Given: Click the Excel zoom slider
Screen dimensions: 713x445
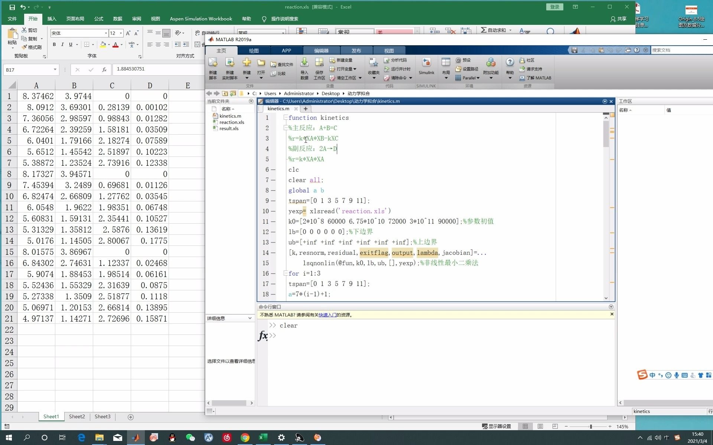Looking at the screenshot, I should coord(590,426).
